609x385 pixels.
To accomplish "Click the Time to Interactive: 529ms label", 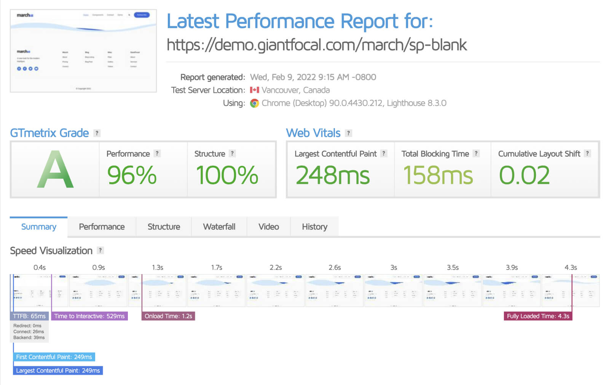I will click(89, 316).
